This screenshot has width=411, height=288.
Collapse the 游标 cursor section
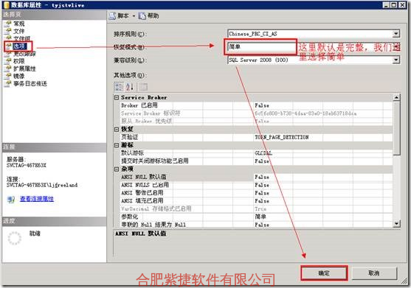click(x=117, y=145)
